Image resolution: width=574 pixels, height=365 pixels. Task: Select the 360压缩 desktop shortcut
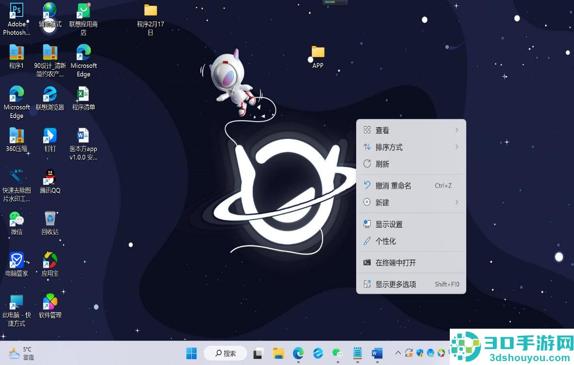tap(16, 139)
